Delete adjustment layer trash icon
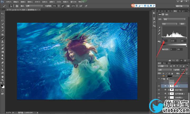 coord(185,61)
